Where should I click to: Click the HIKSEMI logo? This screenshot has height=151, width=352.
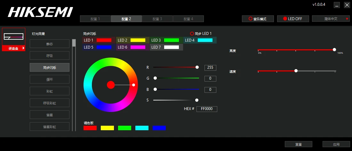pyautogui.click(x=40, y=12)
